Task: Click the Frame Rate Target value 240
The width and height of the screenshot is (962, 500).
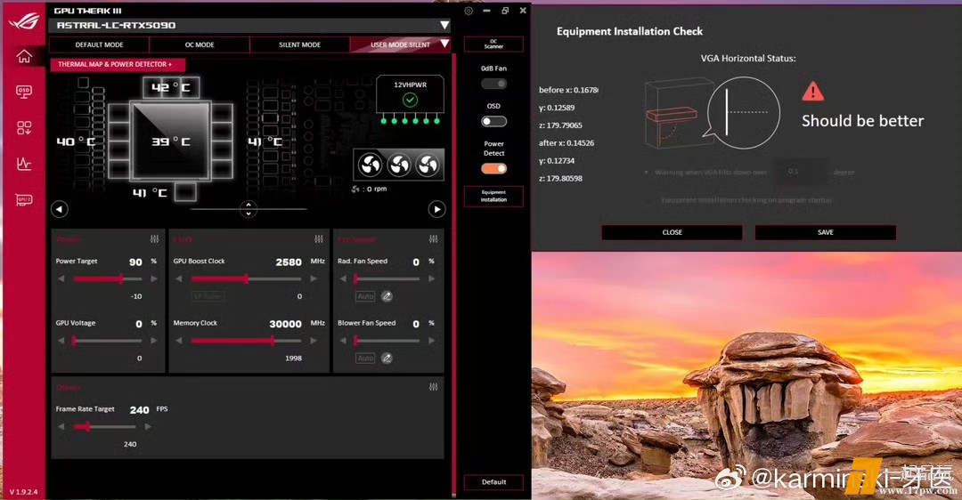Action: point(139,410)
